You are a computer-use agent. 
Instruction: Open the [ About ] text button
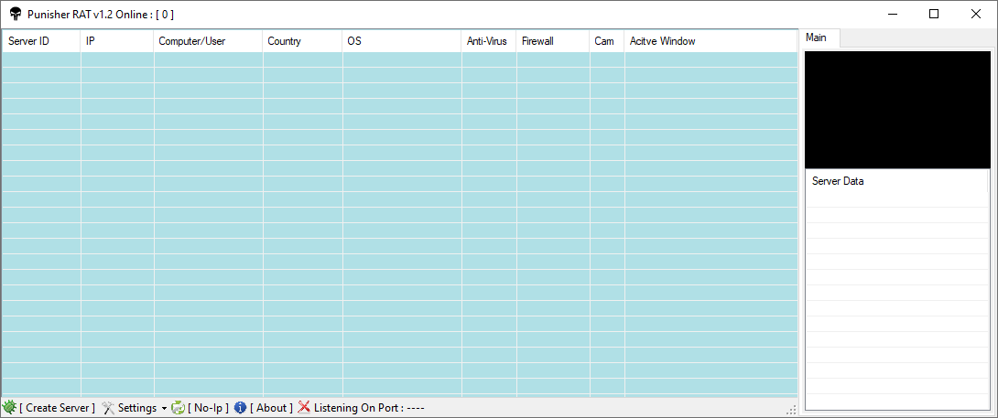(x=271, y=408)
